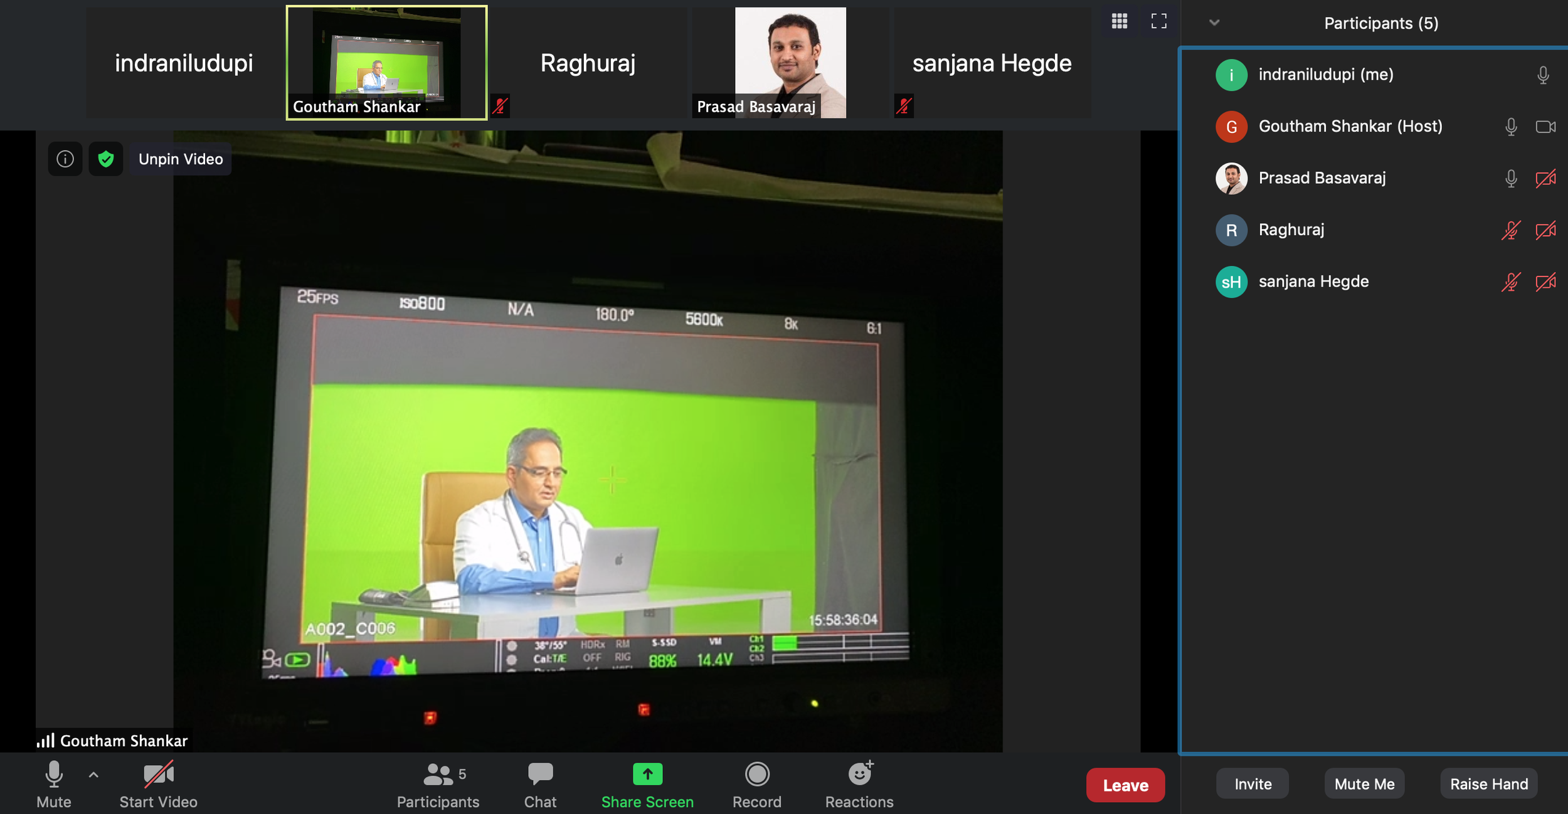The image size is (1568, 814).
Task: Toggle Mute microphone in toolbar
Action: click(x=54, y=784)
